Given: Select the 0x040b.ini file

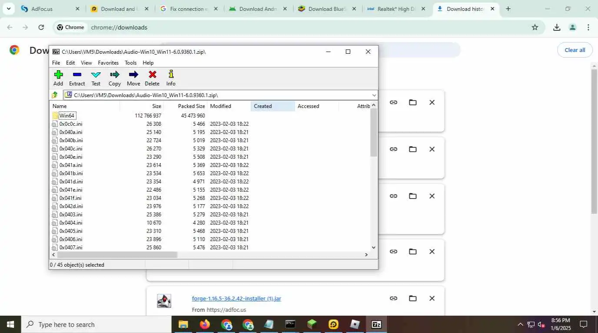Looking at the screenshot, I should click(x=70, y=140).
